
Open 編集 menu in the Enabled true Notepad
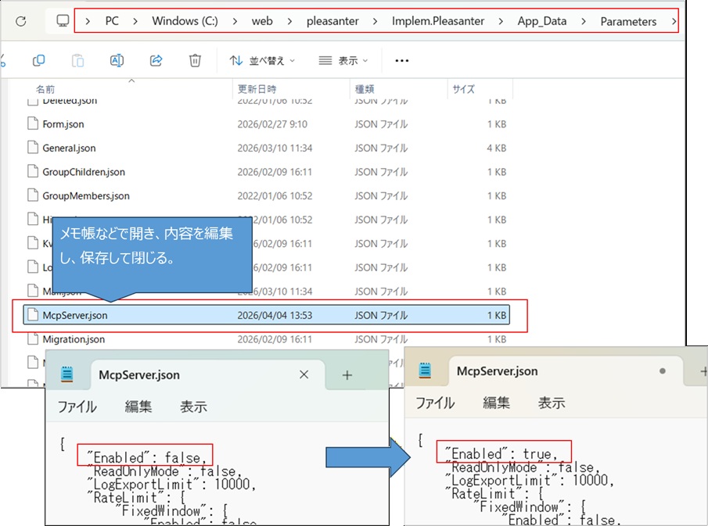point(496,403)
